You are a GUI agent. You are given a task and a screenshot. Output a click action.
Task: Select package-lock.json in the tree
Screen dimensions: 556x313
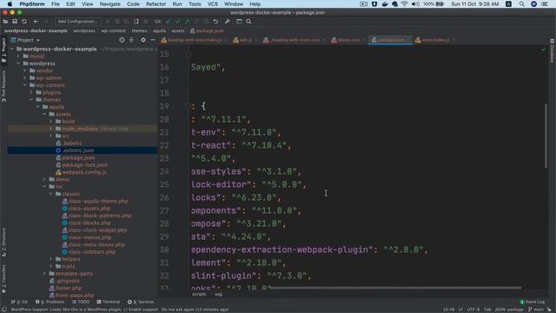[x=84, y=165]
